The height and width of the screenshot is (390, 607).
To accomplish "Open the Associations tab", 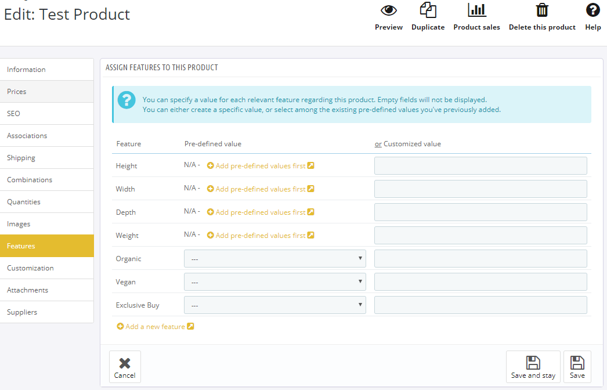I will click(x=47, y=136).
